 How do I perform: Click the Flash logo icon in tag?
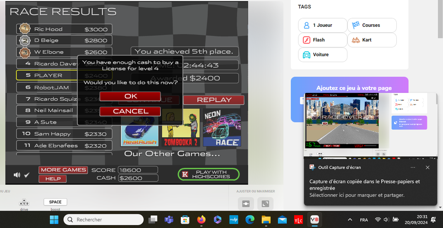point(307,40)
